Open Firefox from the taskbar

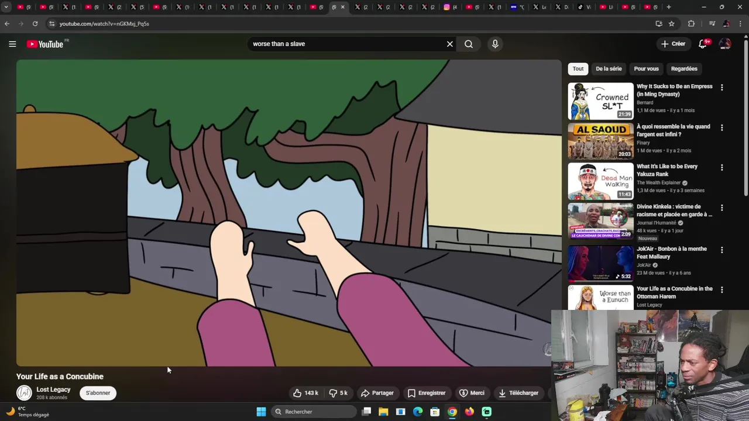click(469, 412)
